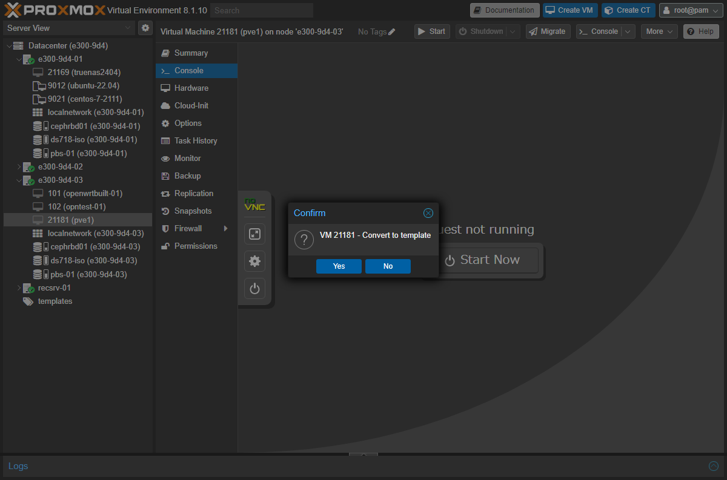Open the Server View dropdown

tap(70, 28)
